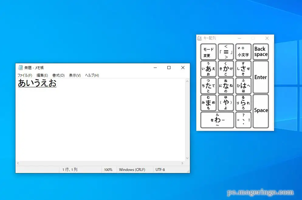Viewport: 302px width, 200px height.
Task: Click the horizontal scrollbar right arrow
Action: 182,163
